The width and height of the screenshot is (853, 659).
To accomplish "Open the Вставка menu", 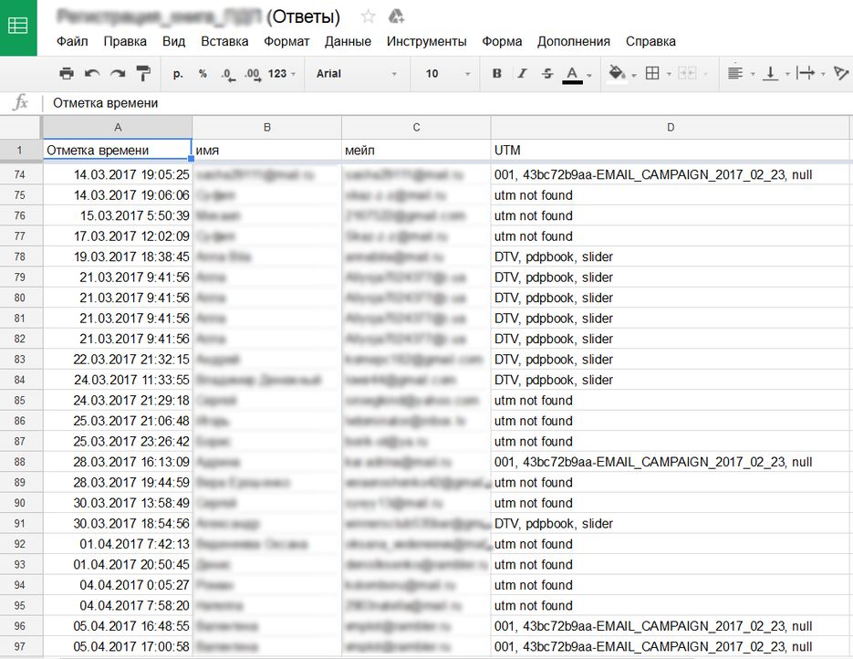I will [x=224, y=41].
